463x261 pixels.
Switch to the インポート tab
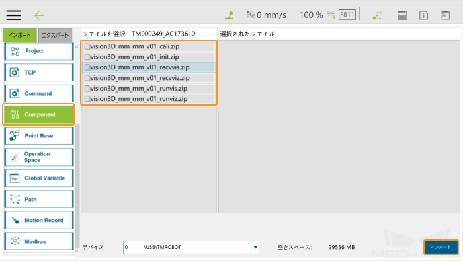tap(20, 35)
